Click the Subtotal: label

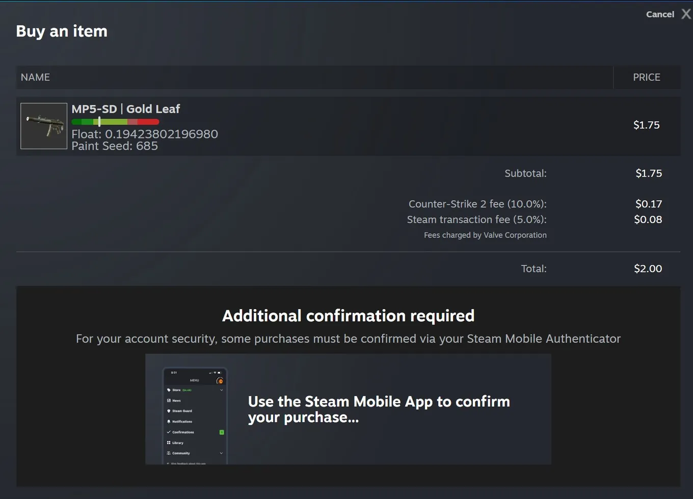[x=525, y=174]
